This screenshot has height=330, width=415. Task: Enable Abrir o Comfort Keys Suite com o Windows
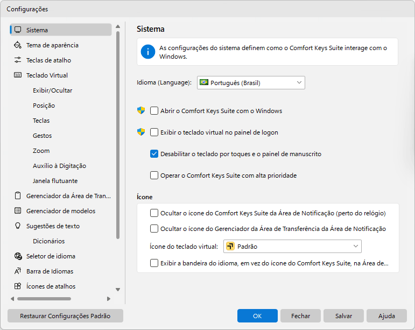coord(154,110)
